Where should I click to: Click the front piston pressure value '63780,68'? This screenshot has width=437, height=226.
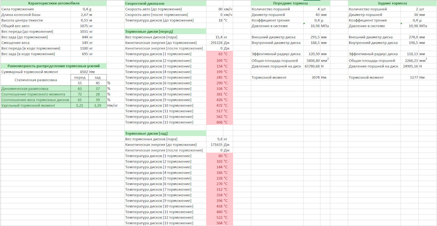pos(312,66)
